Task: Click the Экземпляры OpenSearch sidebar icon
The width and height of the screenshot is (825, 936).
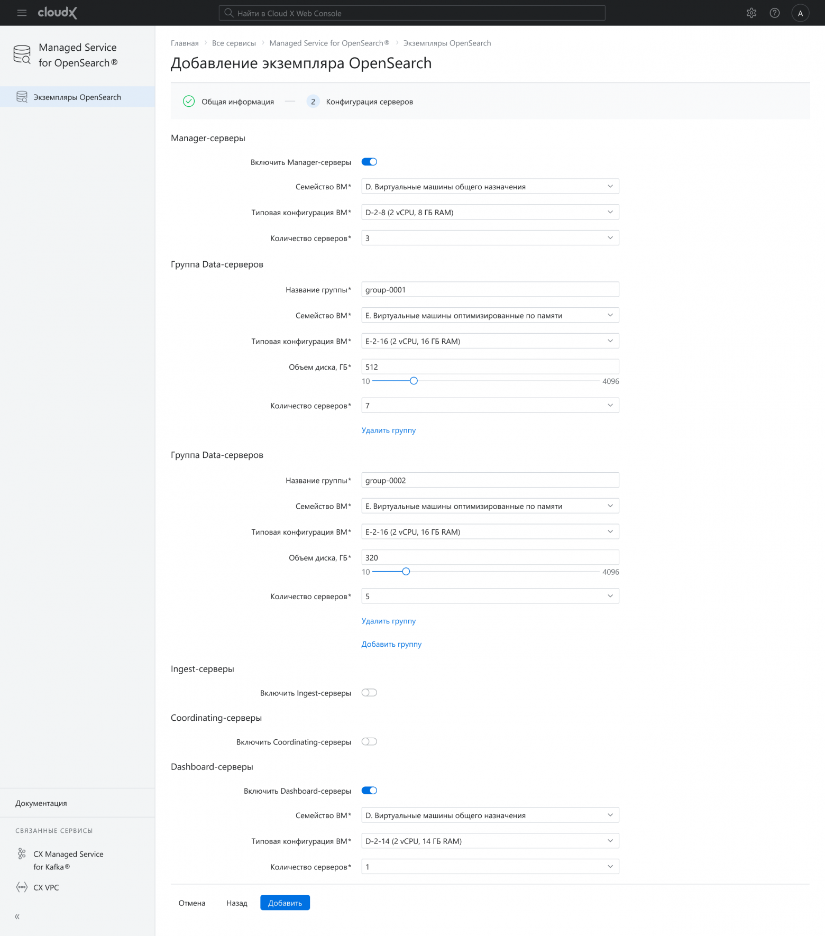Action: coord(22,97)
